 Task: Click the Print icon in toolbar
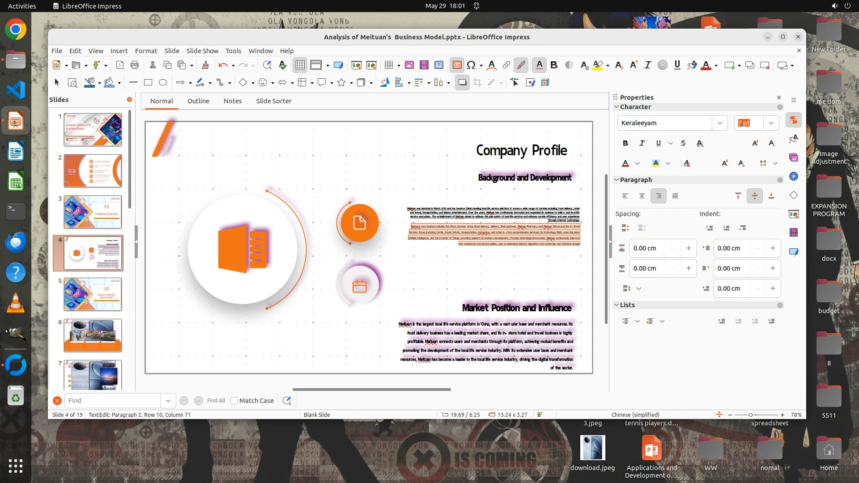134,65
